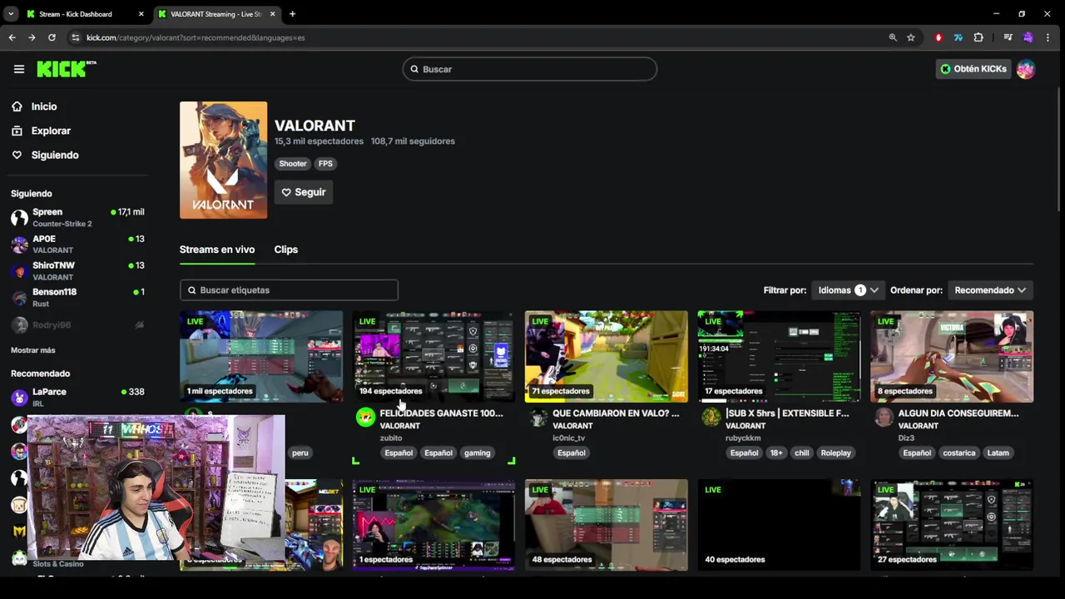Open stream titled FELICIDADES GANASTE 100
The width and height of the screenshot is (1065, 599).
[441, 413]
